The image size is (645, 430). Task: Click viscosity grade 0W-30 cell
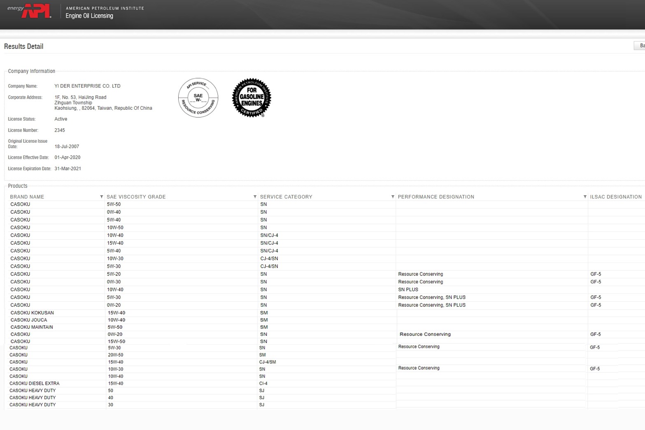tap(114, 282)
